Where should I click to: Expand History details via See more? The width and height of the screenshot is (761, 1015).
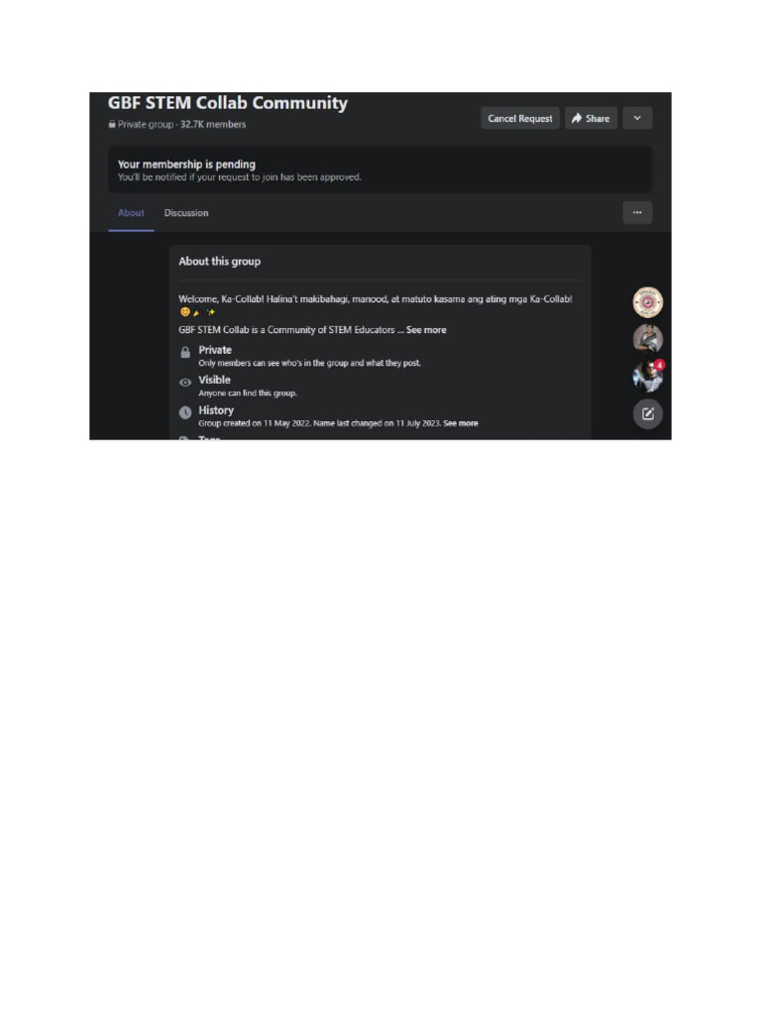[461, 423]
